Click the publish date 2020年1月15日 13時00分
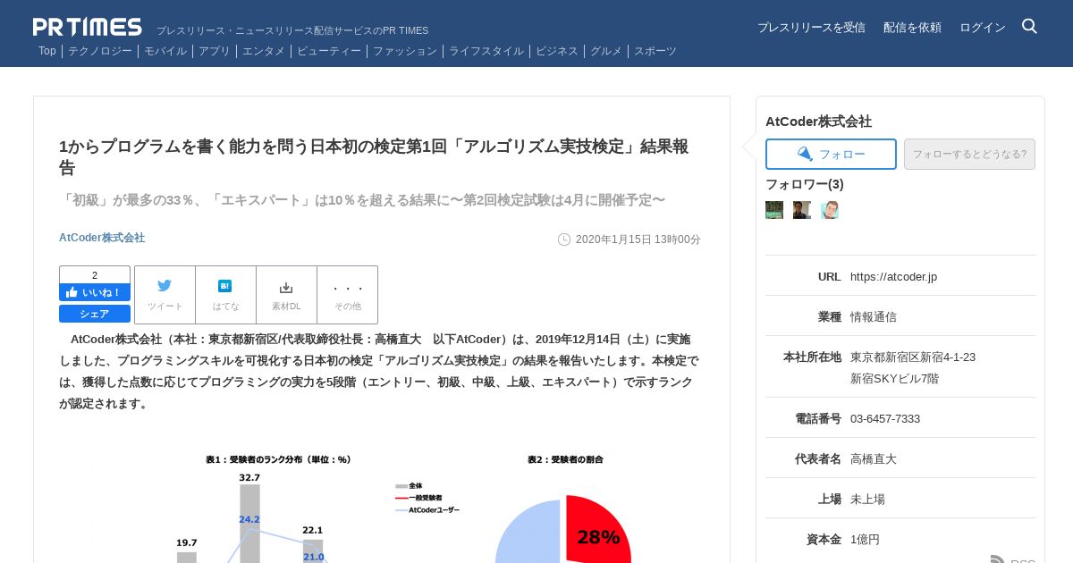 [638, 239]
